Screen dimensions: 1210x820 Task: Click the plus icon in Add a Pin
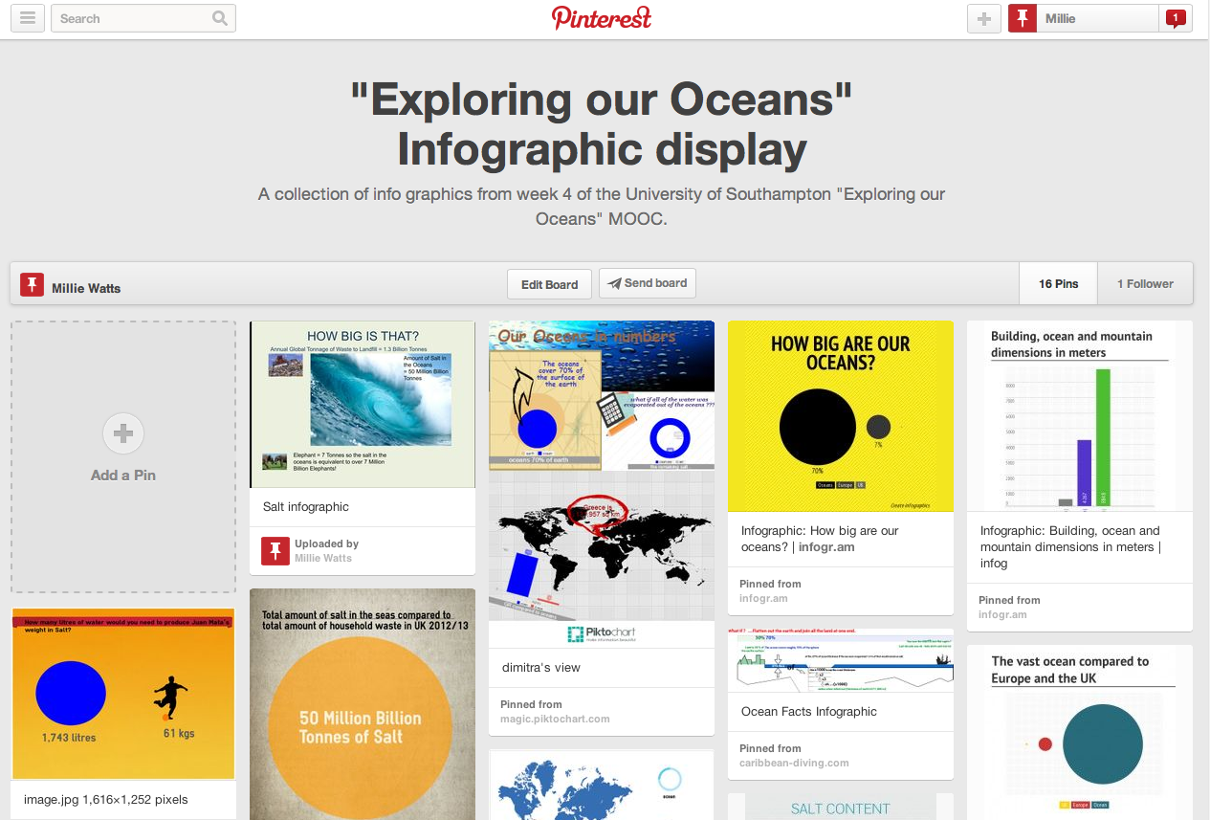coord(123,433)
